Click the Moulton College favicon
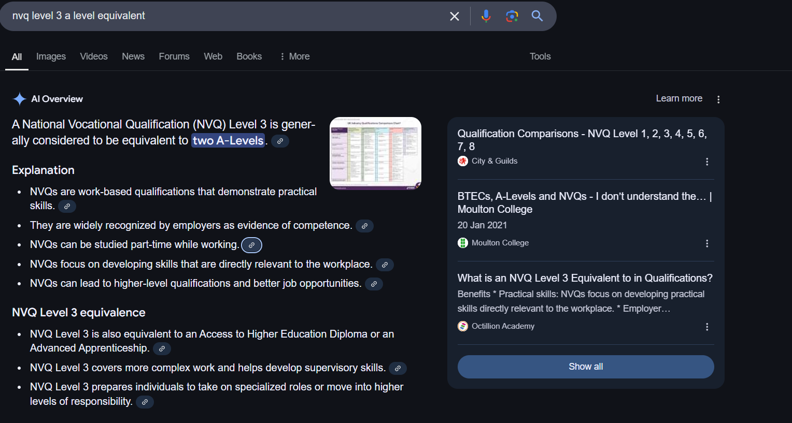The width and height of the screenshot is (792, 423). pyautogui.click(x=463, y=243)
